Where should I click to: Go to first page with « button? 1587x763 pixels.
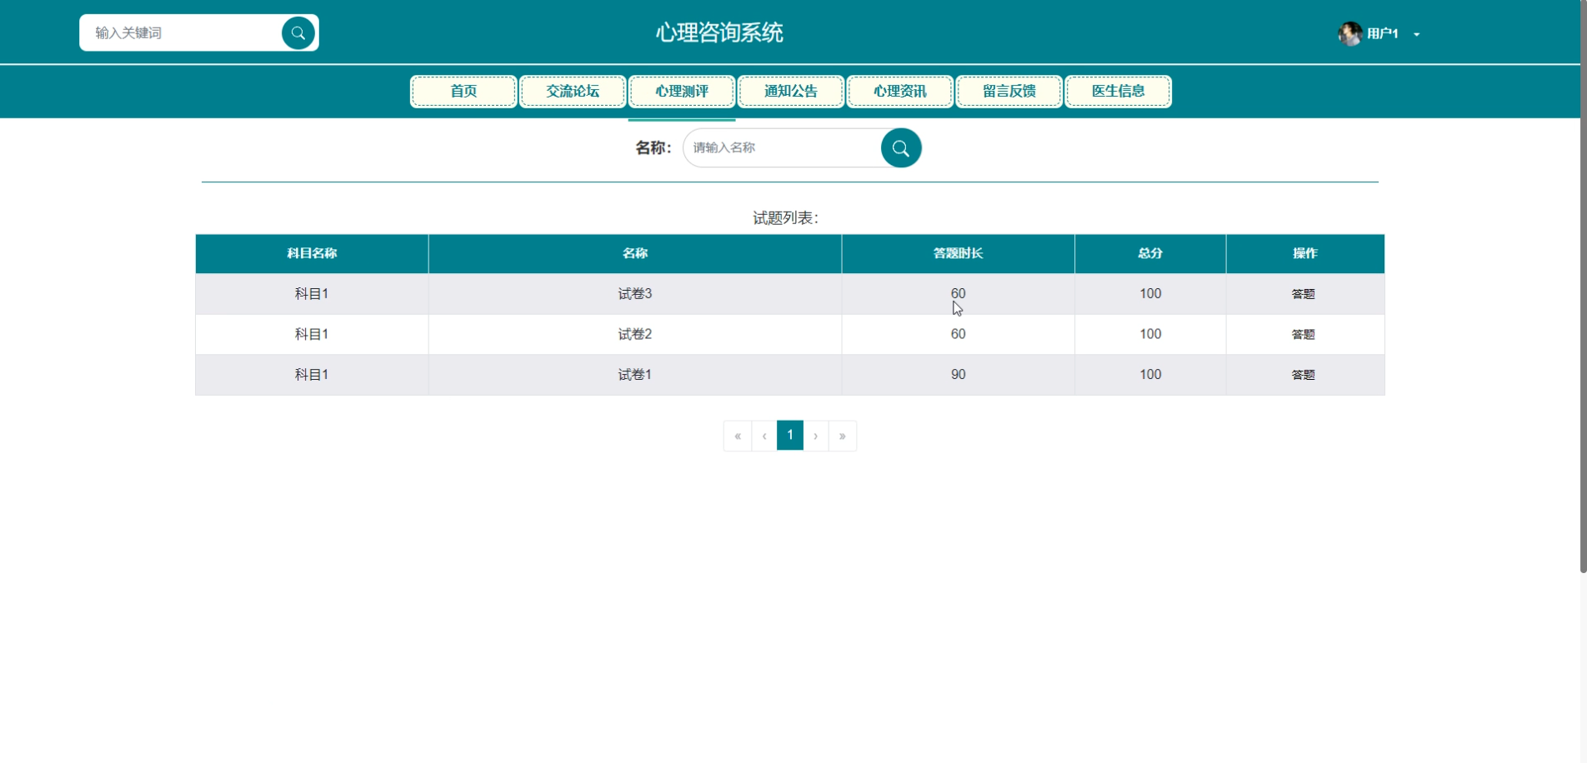[738, 436]
